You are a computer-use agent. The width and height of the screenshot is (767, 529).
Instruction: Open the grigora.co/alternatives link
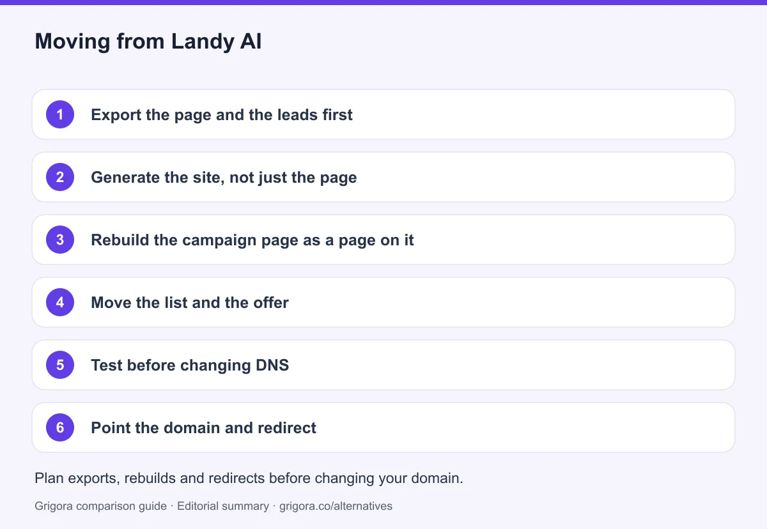click(336, 506)
